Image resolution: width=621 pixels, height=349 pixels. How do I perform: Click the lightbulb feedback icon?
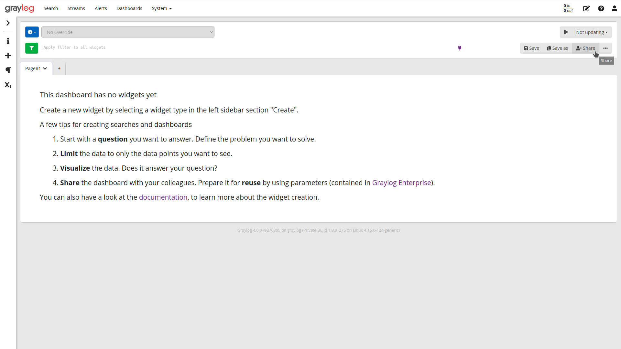[x=460, y=48]
